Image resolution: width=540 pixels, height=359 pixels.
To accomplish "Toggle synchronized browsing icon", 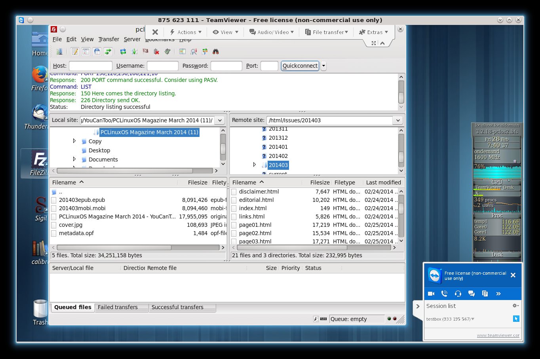I will click(205, 51).
